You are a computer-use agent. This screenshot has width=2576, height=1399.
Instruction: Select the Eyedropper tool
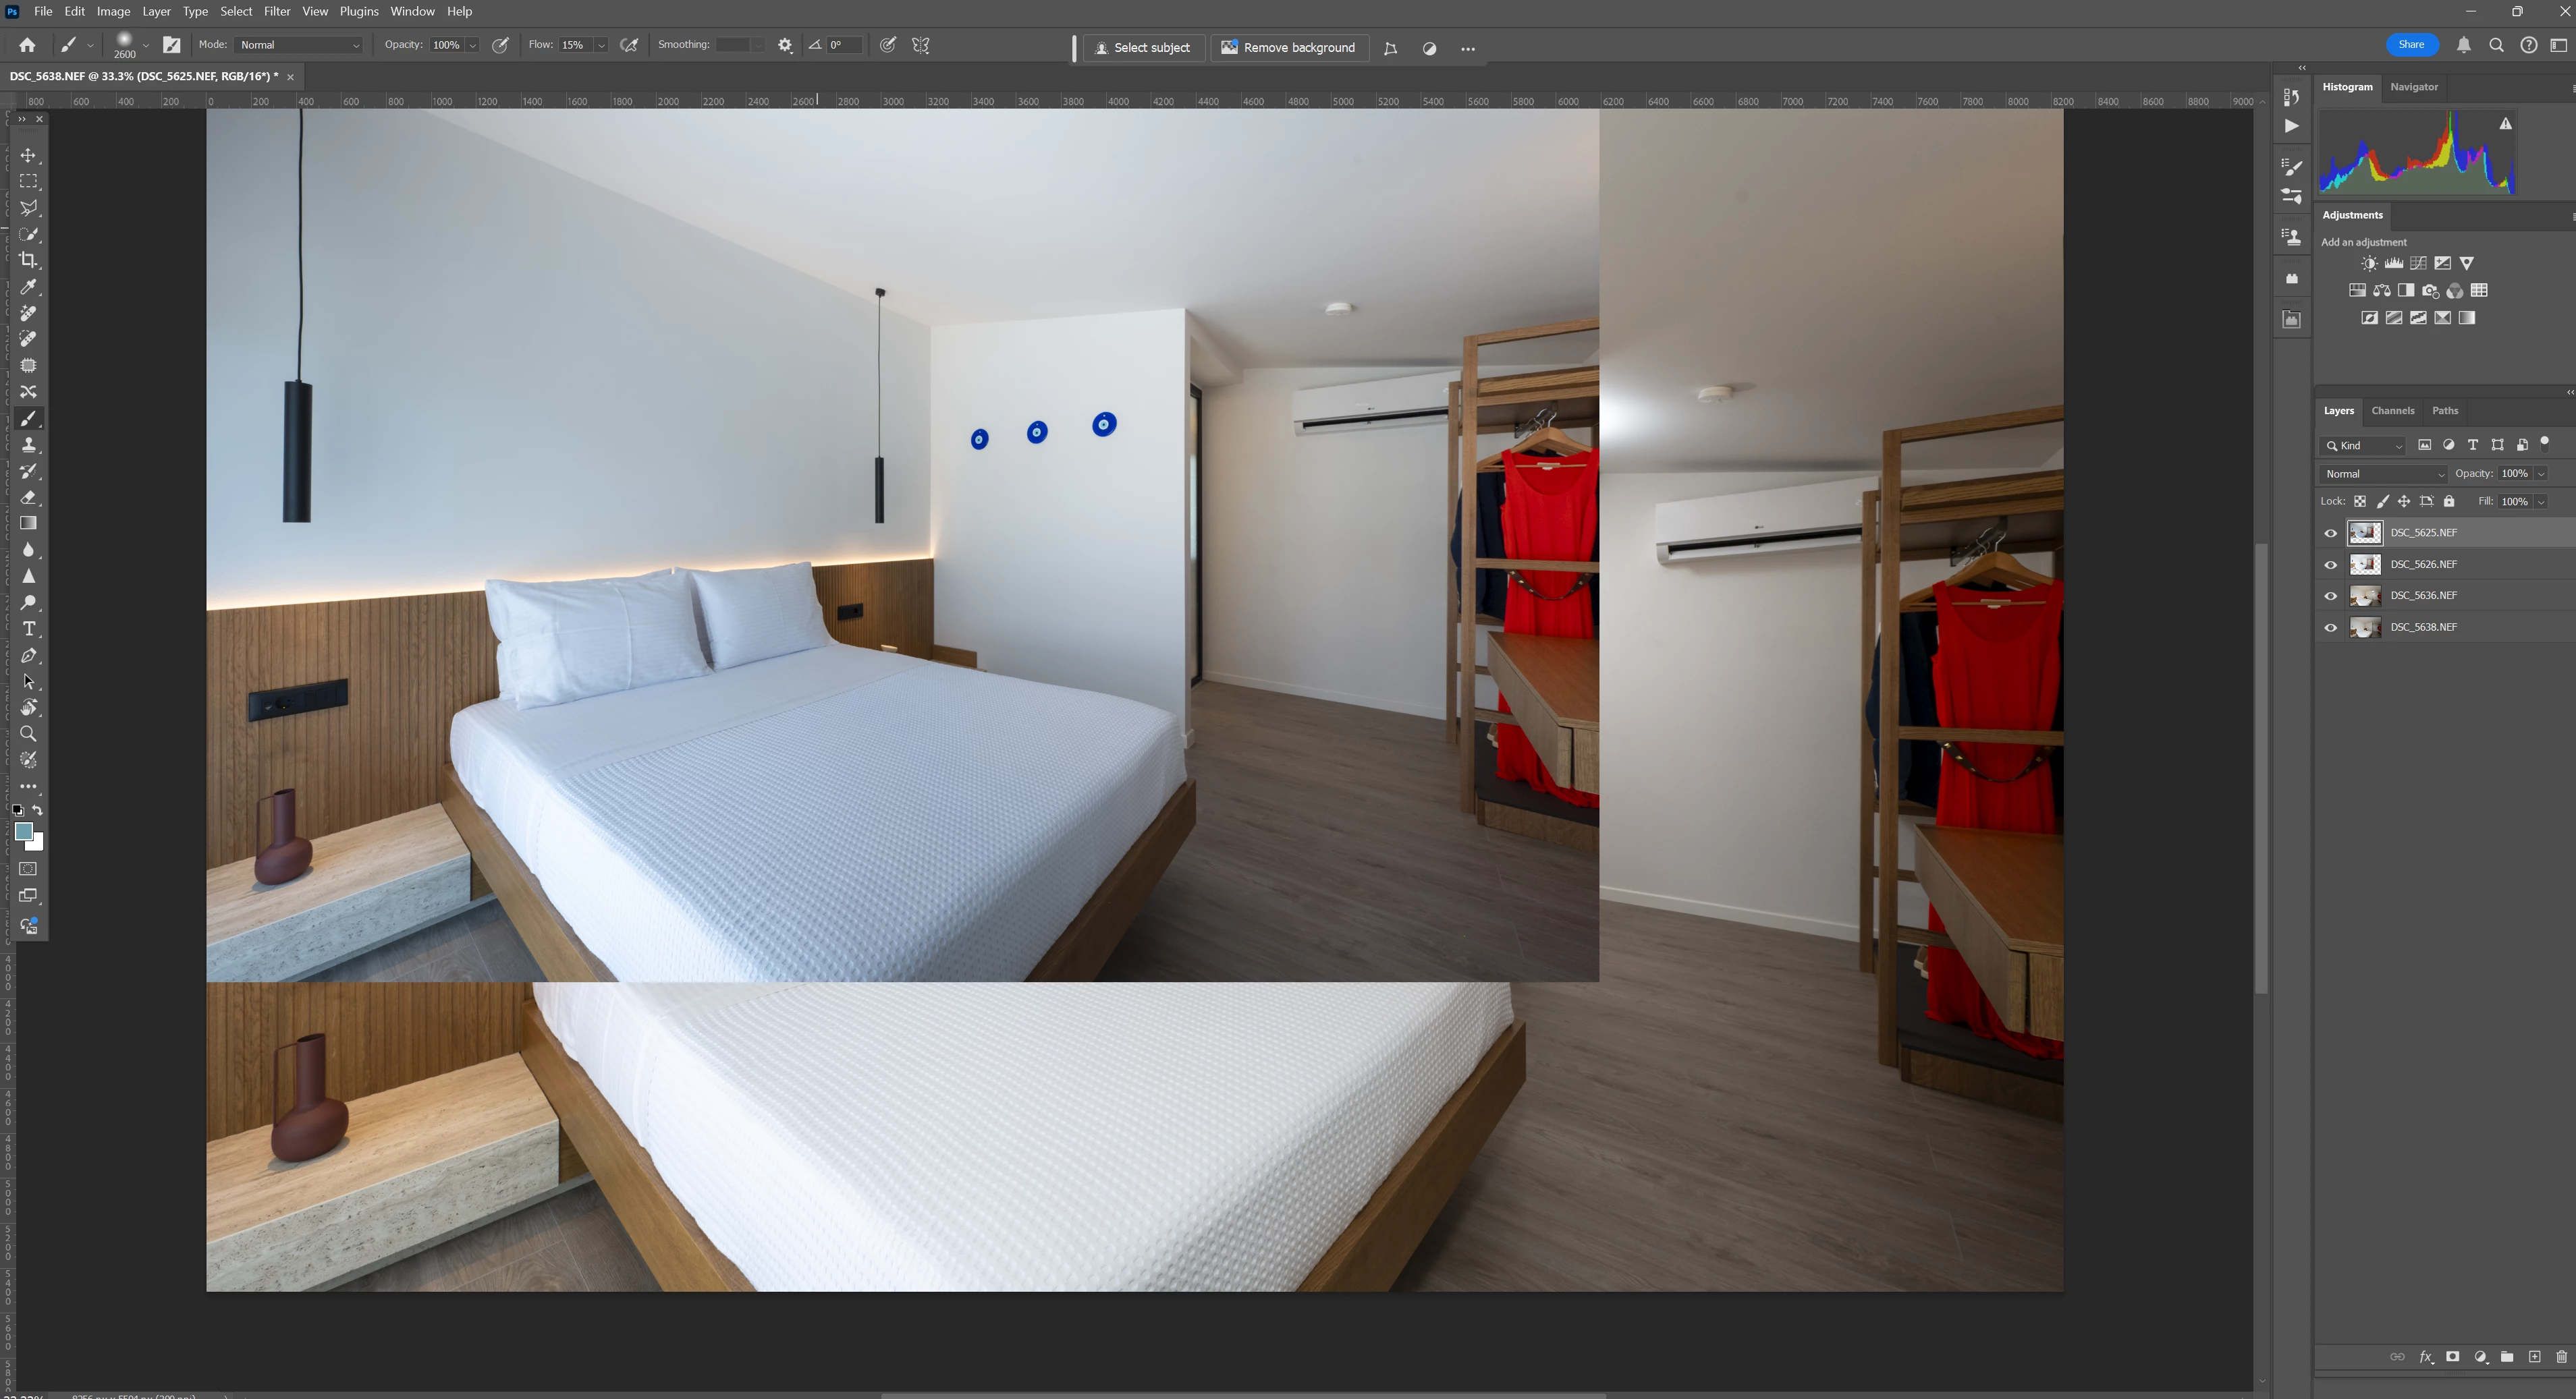tap(29, 287)
